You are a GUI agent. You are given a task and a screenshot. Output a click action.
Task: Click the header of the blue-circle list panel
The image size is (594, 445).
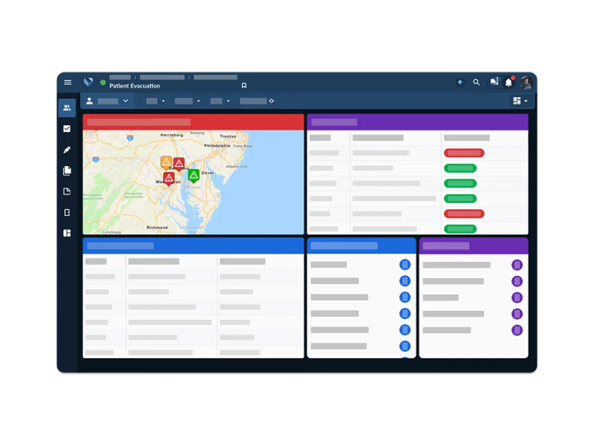coord(361,245)
